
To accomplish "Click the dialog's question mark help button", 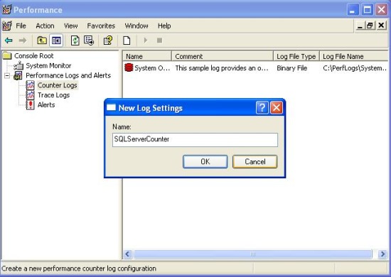I will [262, 108].
